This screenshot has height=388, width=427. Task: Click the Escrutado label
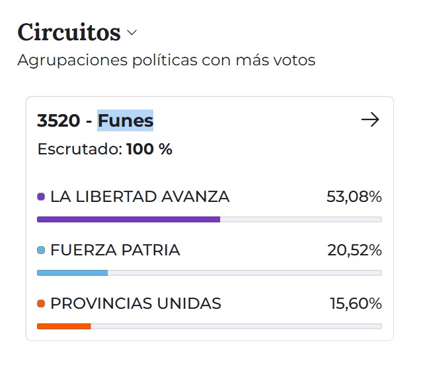79,149
